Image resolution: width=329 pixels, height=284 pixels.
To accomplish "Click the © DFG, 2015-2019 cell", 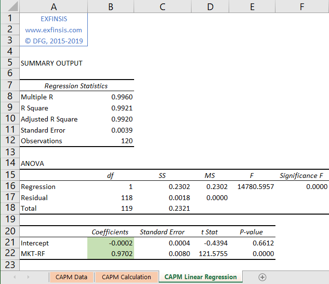I will (x=54, y=41).
